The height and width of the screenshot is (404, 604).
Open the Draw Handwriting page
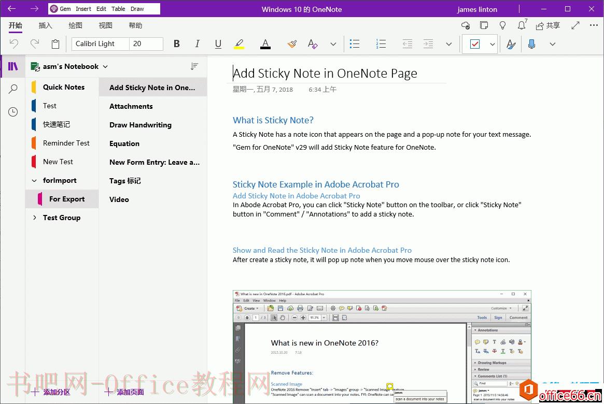[x=153, y=125]
